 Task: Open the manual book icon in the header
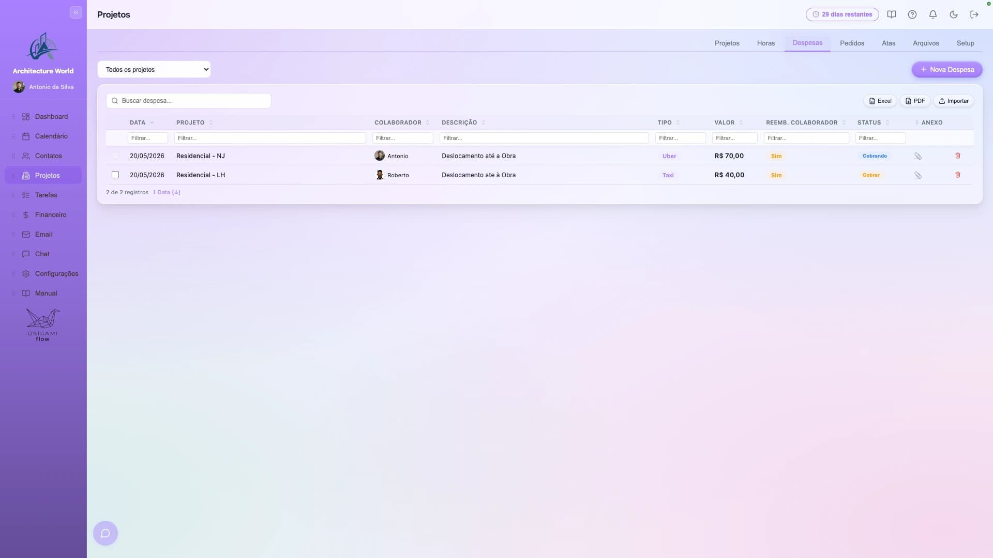click(x=892, y=14)
